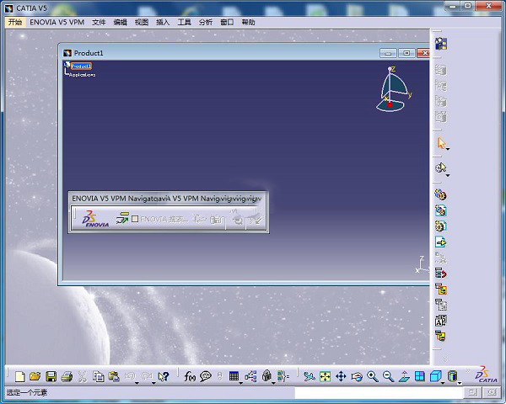
Task: Insert new product gears-document icon
Action: coord(441,210)
